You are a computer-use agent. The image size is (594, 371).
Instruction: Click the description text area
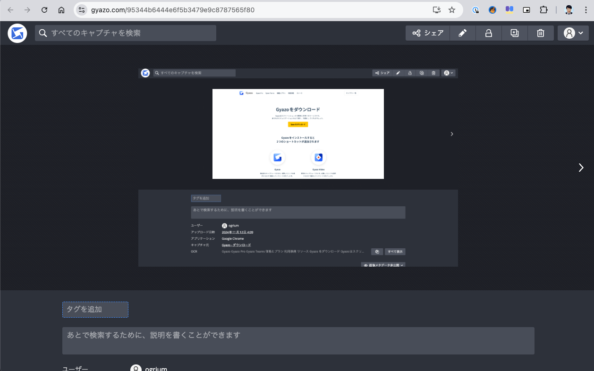[298, 341]
